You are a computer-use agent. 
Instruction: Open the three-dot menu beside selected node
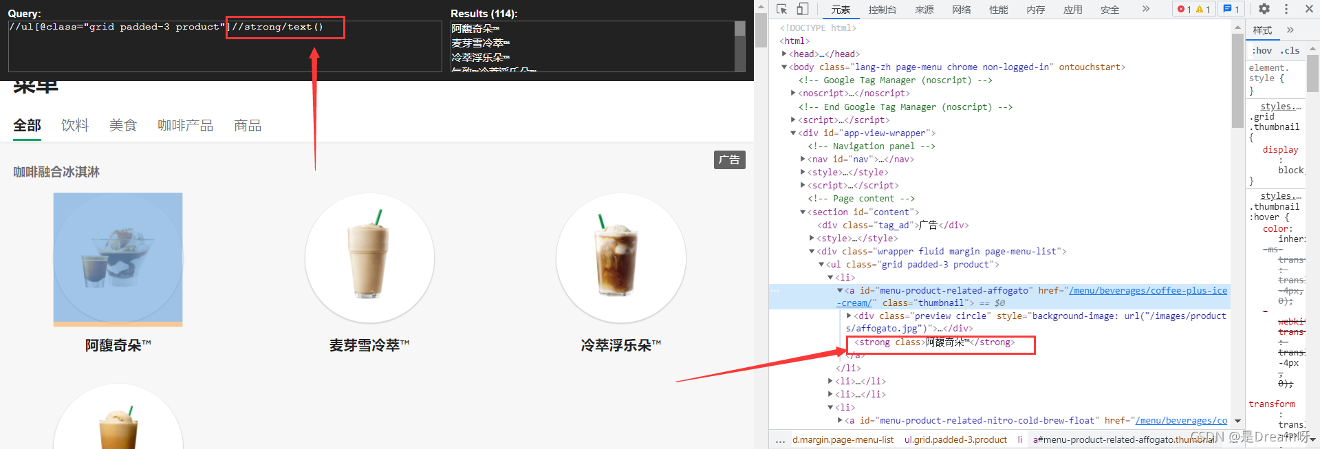(x=775, y=291)
